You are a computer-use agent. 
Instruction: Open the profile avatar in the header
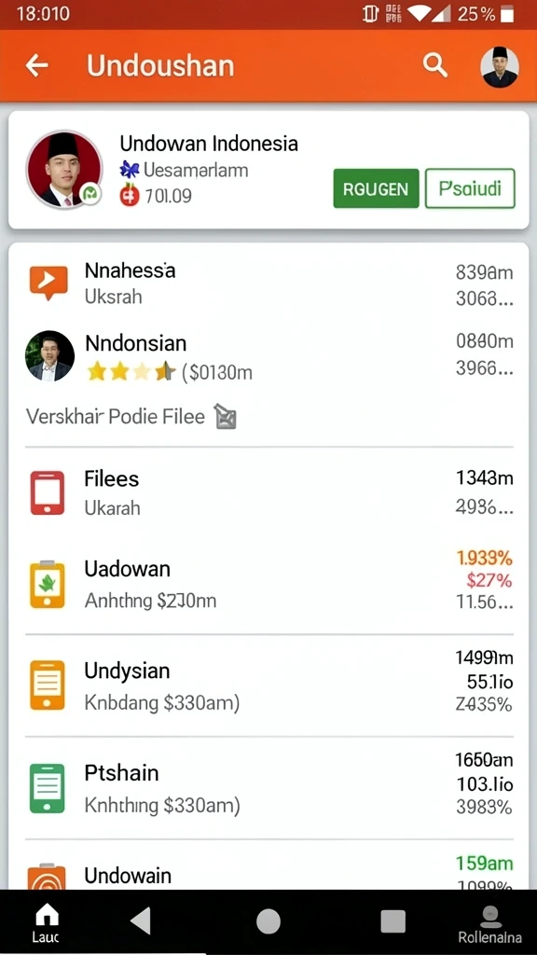point(500,66)
